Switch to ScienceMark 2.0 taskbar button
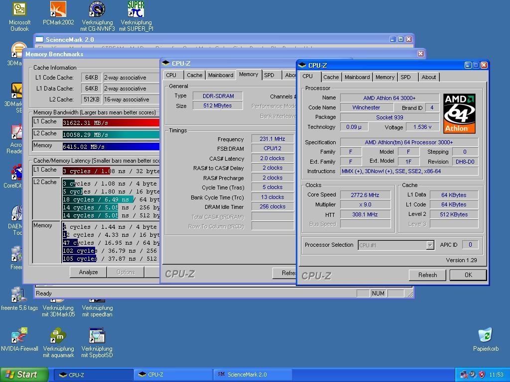The height and width of the screenshot is (382, 510). pos(253,375)
